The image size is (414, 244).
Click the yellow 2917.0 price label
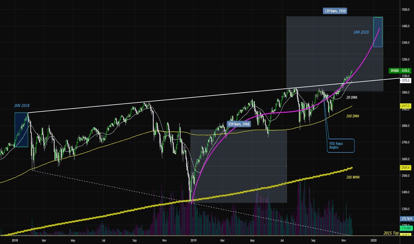[406, 106]
